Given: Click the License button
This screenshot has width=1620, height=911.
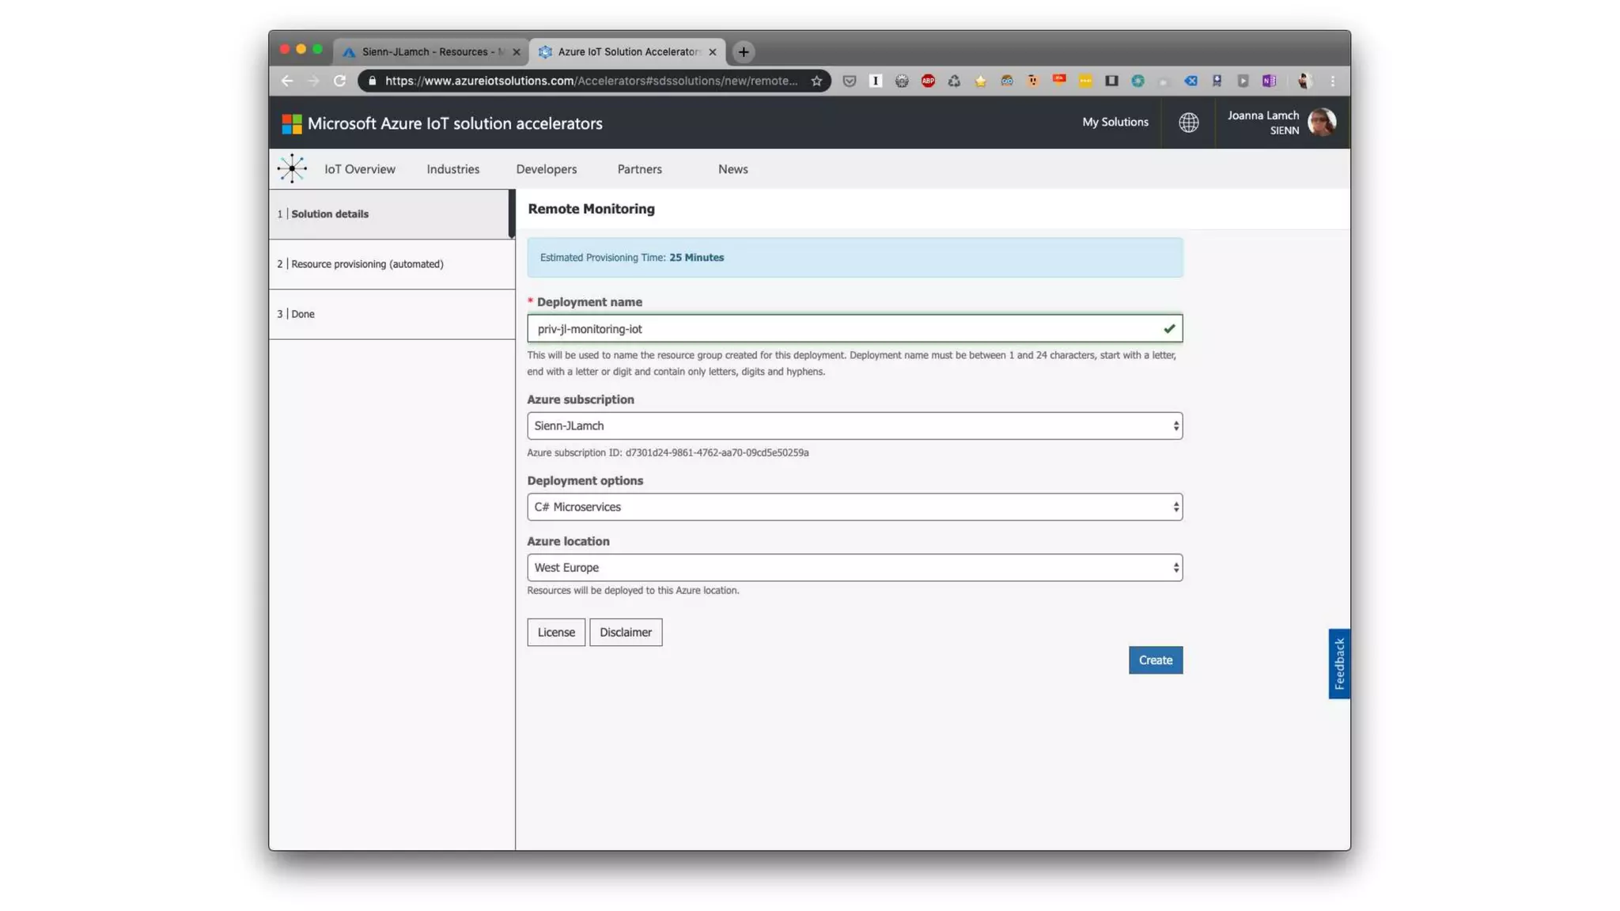Looking at the screenshot, I should click(556, 632).
